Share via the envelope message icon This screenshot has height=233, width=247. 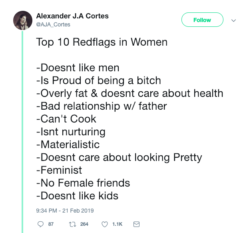pyautogui.click(x=136, y=224)
